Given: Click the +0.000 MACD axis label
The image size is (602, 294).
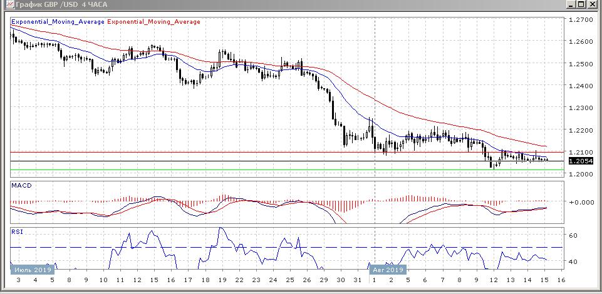Looking at the screenshot, I should pos(581,202).
